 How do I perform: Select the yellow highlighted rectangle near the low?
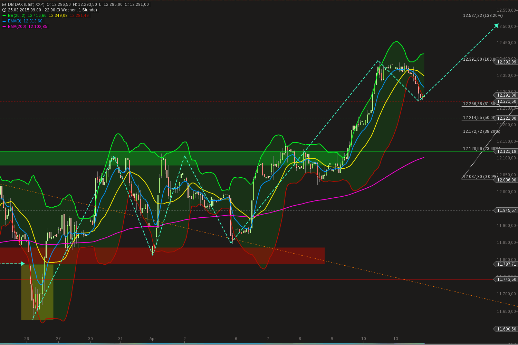coord(37,292)
